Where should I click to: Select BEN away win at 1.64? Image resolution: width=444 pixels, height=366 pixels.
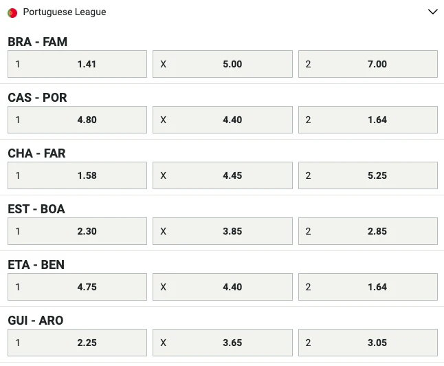(x=368, y=287)
